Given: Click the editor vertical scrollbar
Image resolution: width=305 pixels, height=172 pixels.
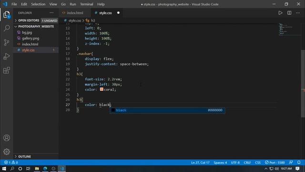Looking at the screenshot, I should click(303, 84).
